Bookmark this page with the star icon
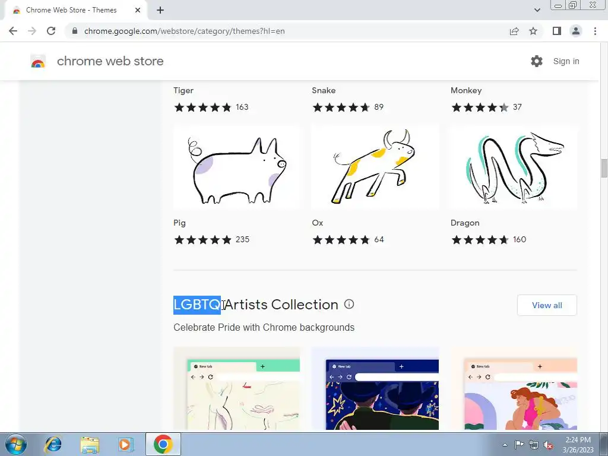Image resolution: width=608 pixels, height=456 pixels. [533, 31]
